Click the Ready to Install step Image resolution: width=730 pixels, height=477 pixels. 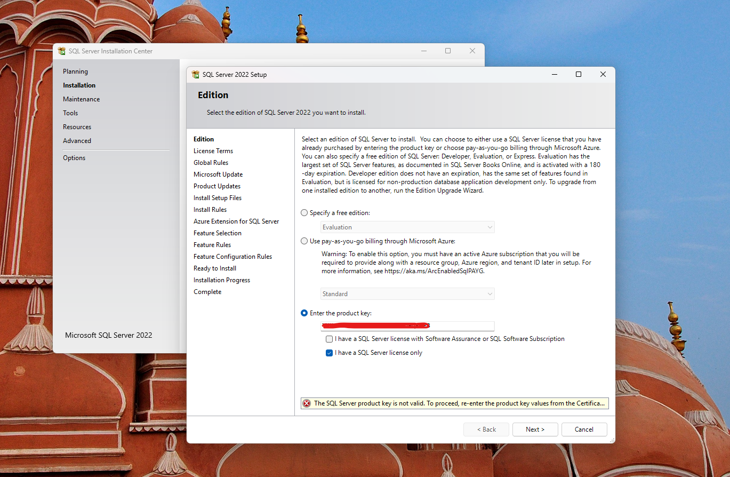(x=215, y=268)
